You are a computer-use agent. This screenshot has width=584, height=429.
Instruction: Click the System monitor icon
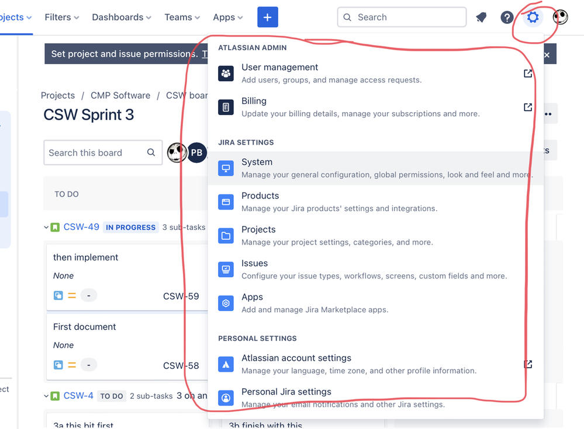(226, 169)
